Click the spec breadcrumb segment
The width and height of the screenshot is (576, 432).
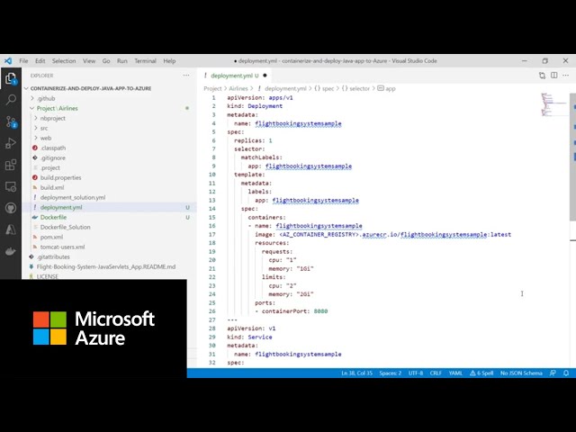[x=324, y=88]
